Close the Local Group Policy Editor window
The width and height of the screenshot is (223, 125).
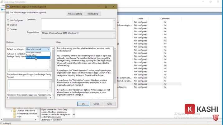(x=219, y=2)
